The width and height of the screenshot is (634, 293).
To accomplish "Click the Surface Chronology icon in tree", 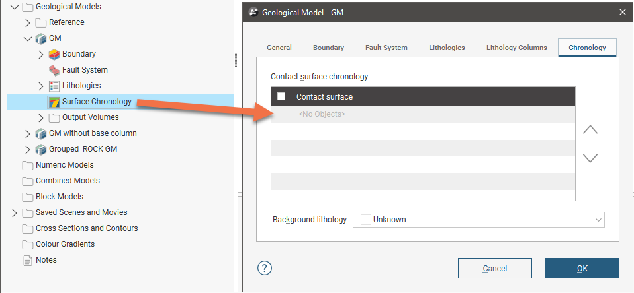I will click(54, 102).
